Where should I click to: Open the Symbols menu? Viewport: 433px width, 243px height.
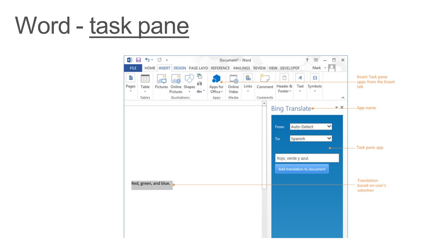click(x=315, y=83)
